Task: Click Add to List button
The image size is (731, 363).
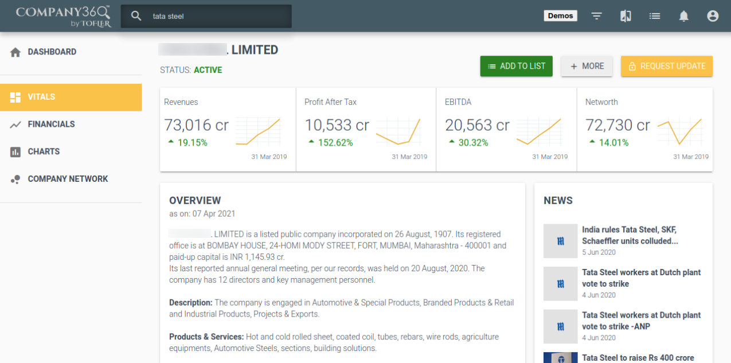Action: [517, 66]
